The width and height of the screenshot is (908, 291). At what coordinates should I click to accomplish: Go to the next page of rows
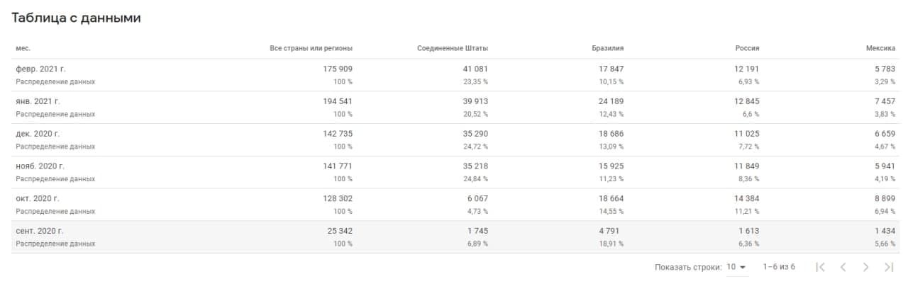coord(865,267)
